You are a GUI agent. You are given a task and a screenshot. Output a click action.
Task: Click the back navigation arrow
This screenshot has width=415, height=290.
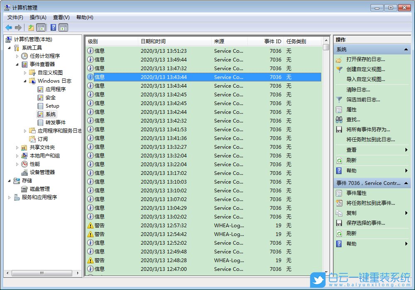tap(9, 27)
